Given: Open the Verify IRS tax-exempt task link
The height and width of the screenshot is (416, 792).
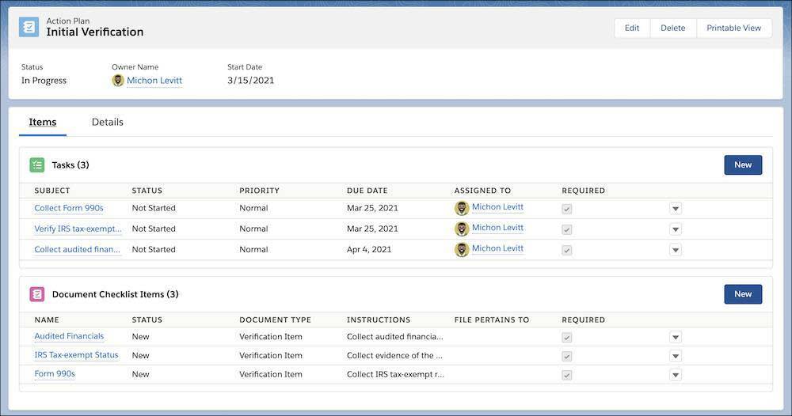Looking at the screenshot, I should tap(78, 229).
